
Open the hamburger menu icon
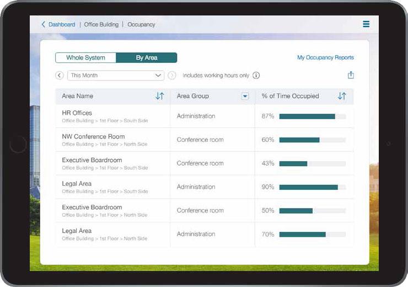[366, 24]
